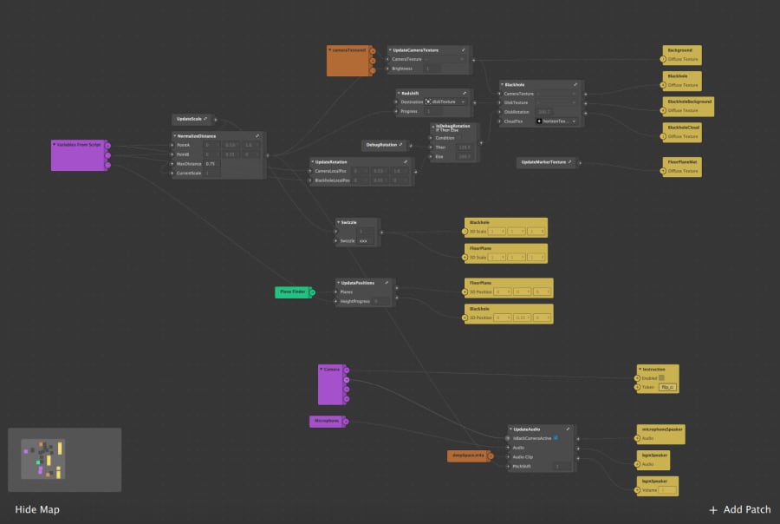The width and height of the screenshot is (780, 524).
Task: Select the deepSpace.m4a audio patch
Action: point(468,455)
